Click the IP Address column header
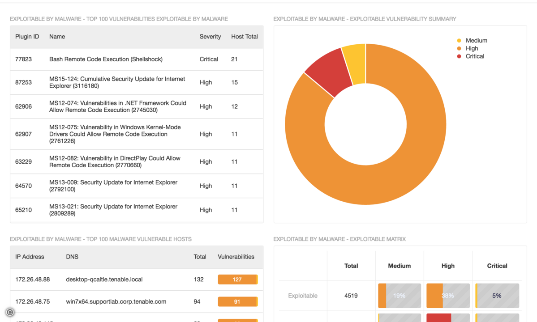This screenshot has height=322, width=537. coord(30,257)
